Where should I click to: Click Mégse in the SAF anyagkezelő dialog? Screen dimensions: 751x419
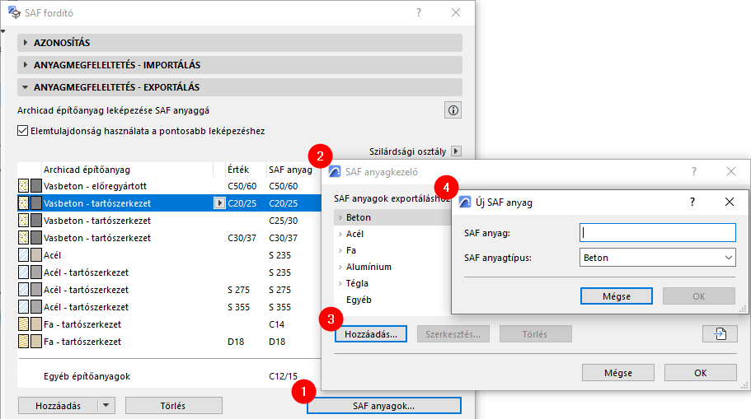click(x=617, y=373)
